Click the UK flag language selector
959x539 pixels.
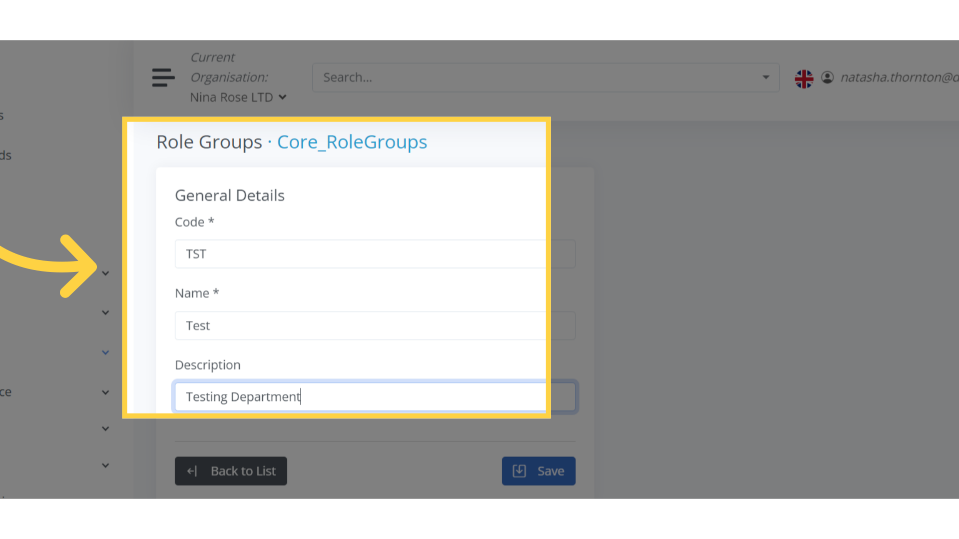804,78
